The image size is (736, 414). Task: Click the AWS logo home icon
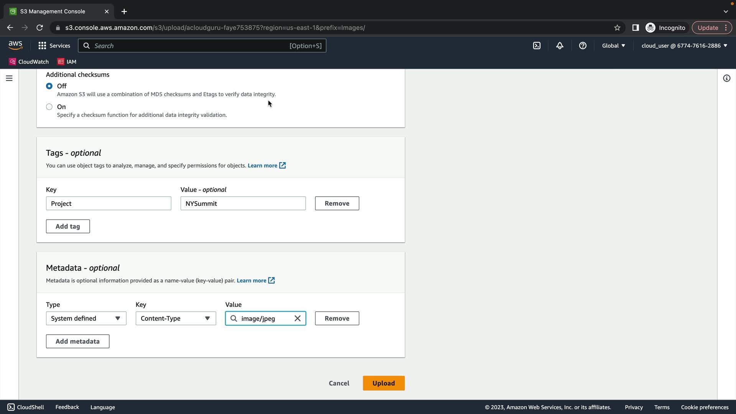[x=15, y=45]
